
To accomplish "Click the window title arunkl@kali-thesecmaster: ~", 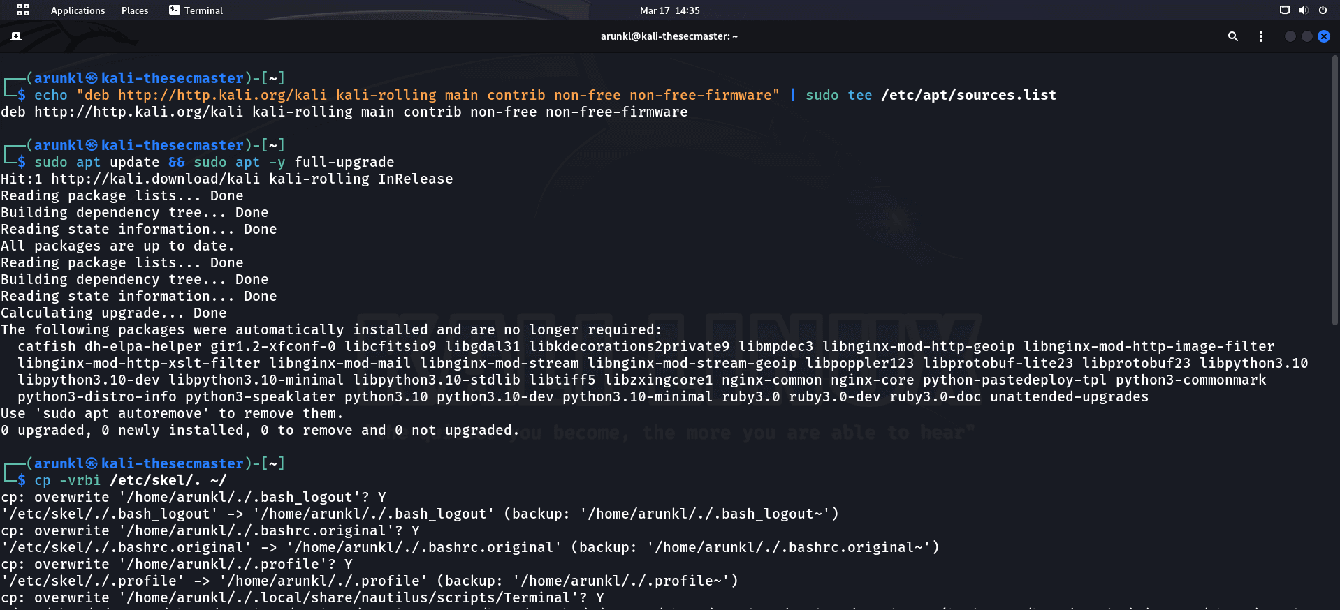I will pyautogui.click(x=669, y=36).
